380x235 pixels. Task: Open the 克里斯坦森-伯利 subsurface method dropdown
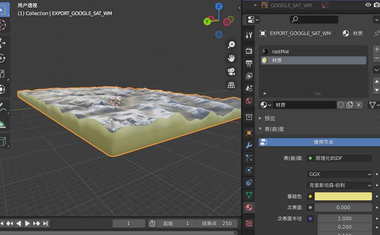[339, 185]
